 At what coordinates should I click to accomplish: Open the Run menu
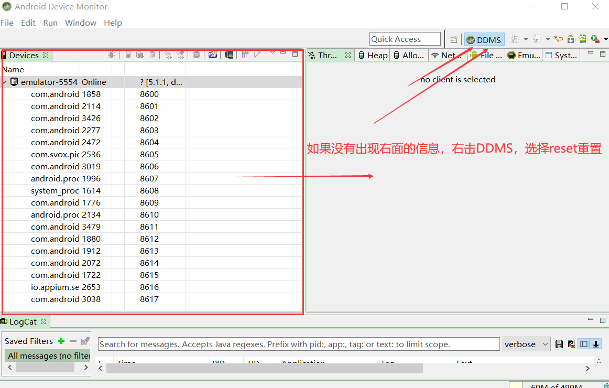pos(50,23)
